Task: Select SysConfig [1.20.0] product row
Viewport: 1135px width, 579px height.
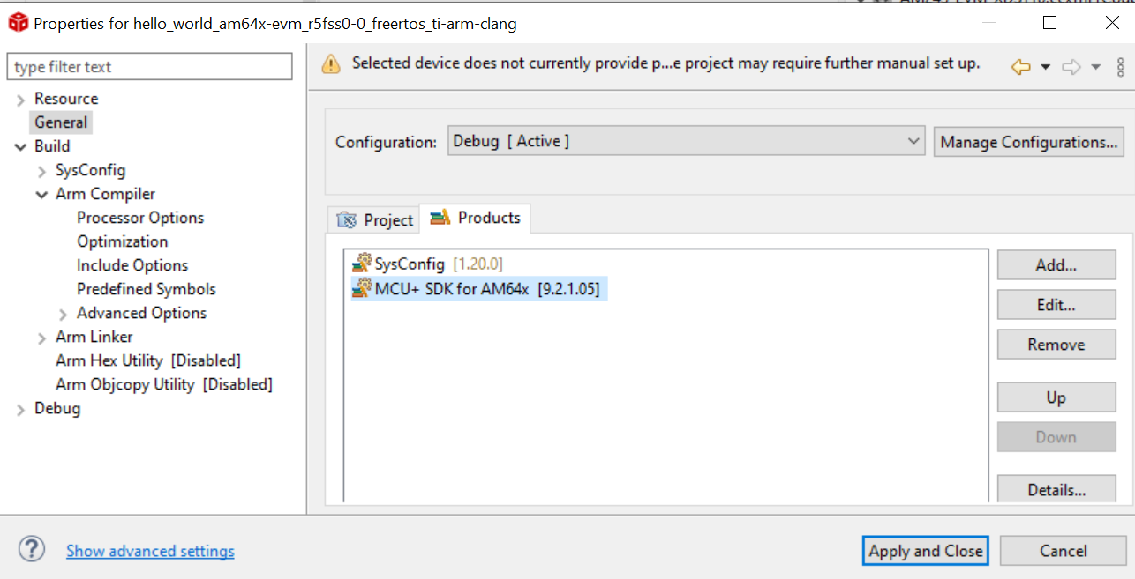Action: tap(428, 263)
